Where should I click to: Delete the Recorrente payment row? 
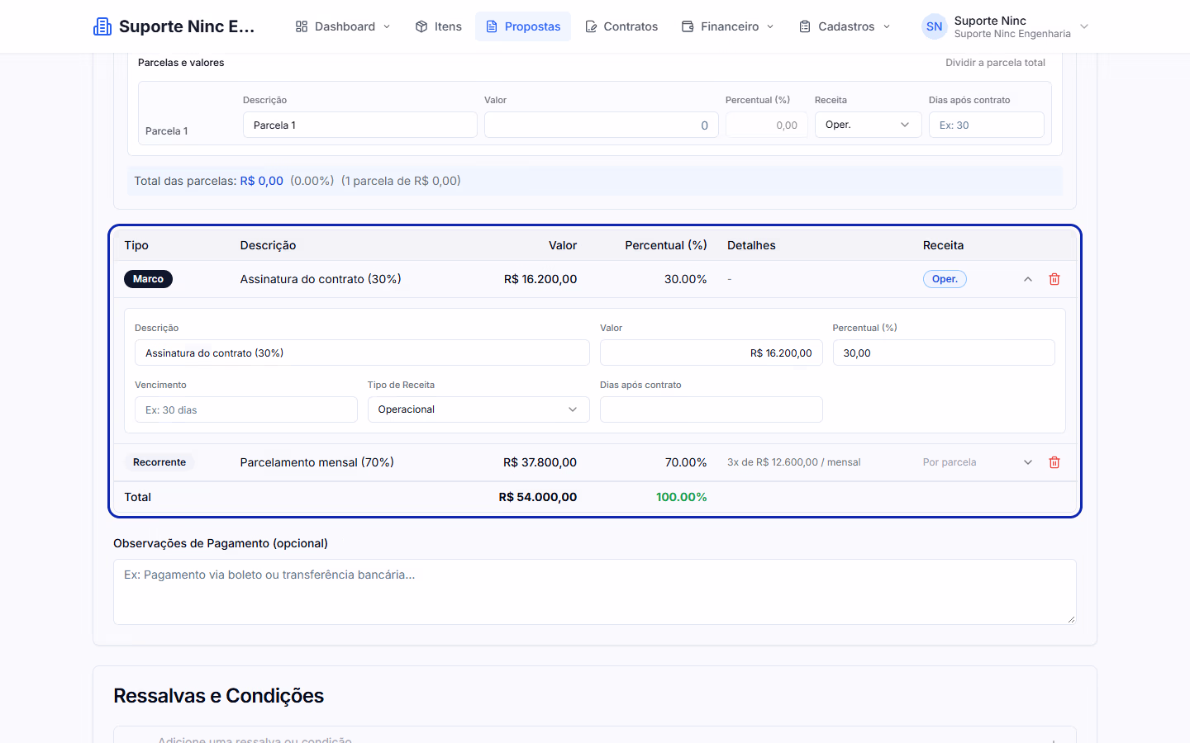click(x=1054, y=462)
